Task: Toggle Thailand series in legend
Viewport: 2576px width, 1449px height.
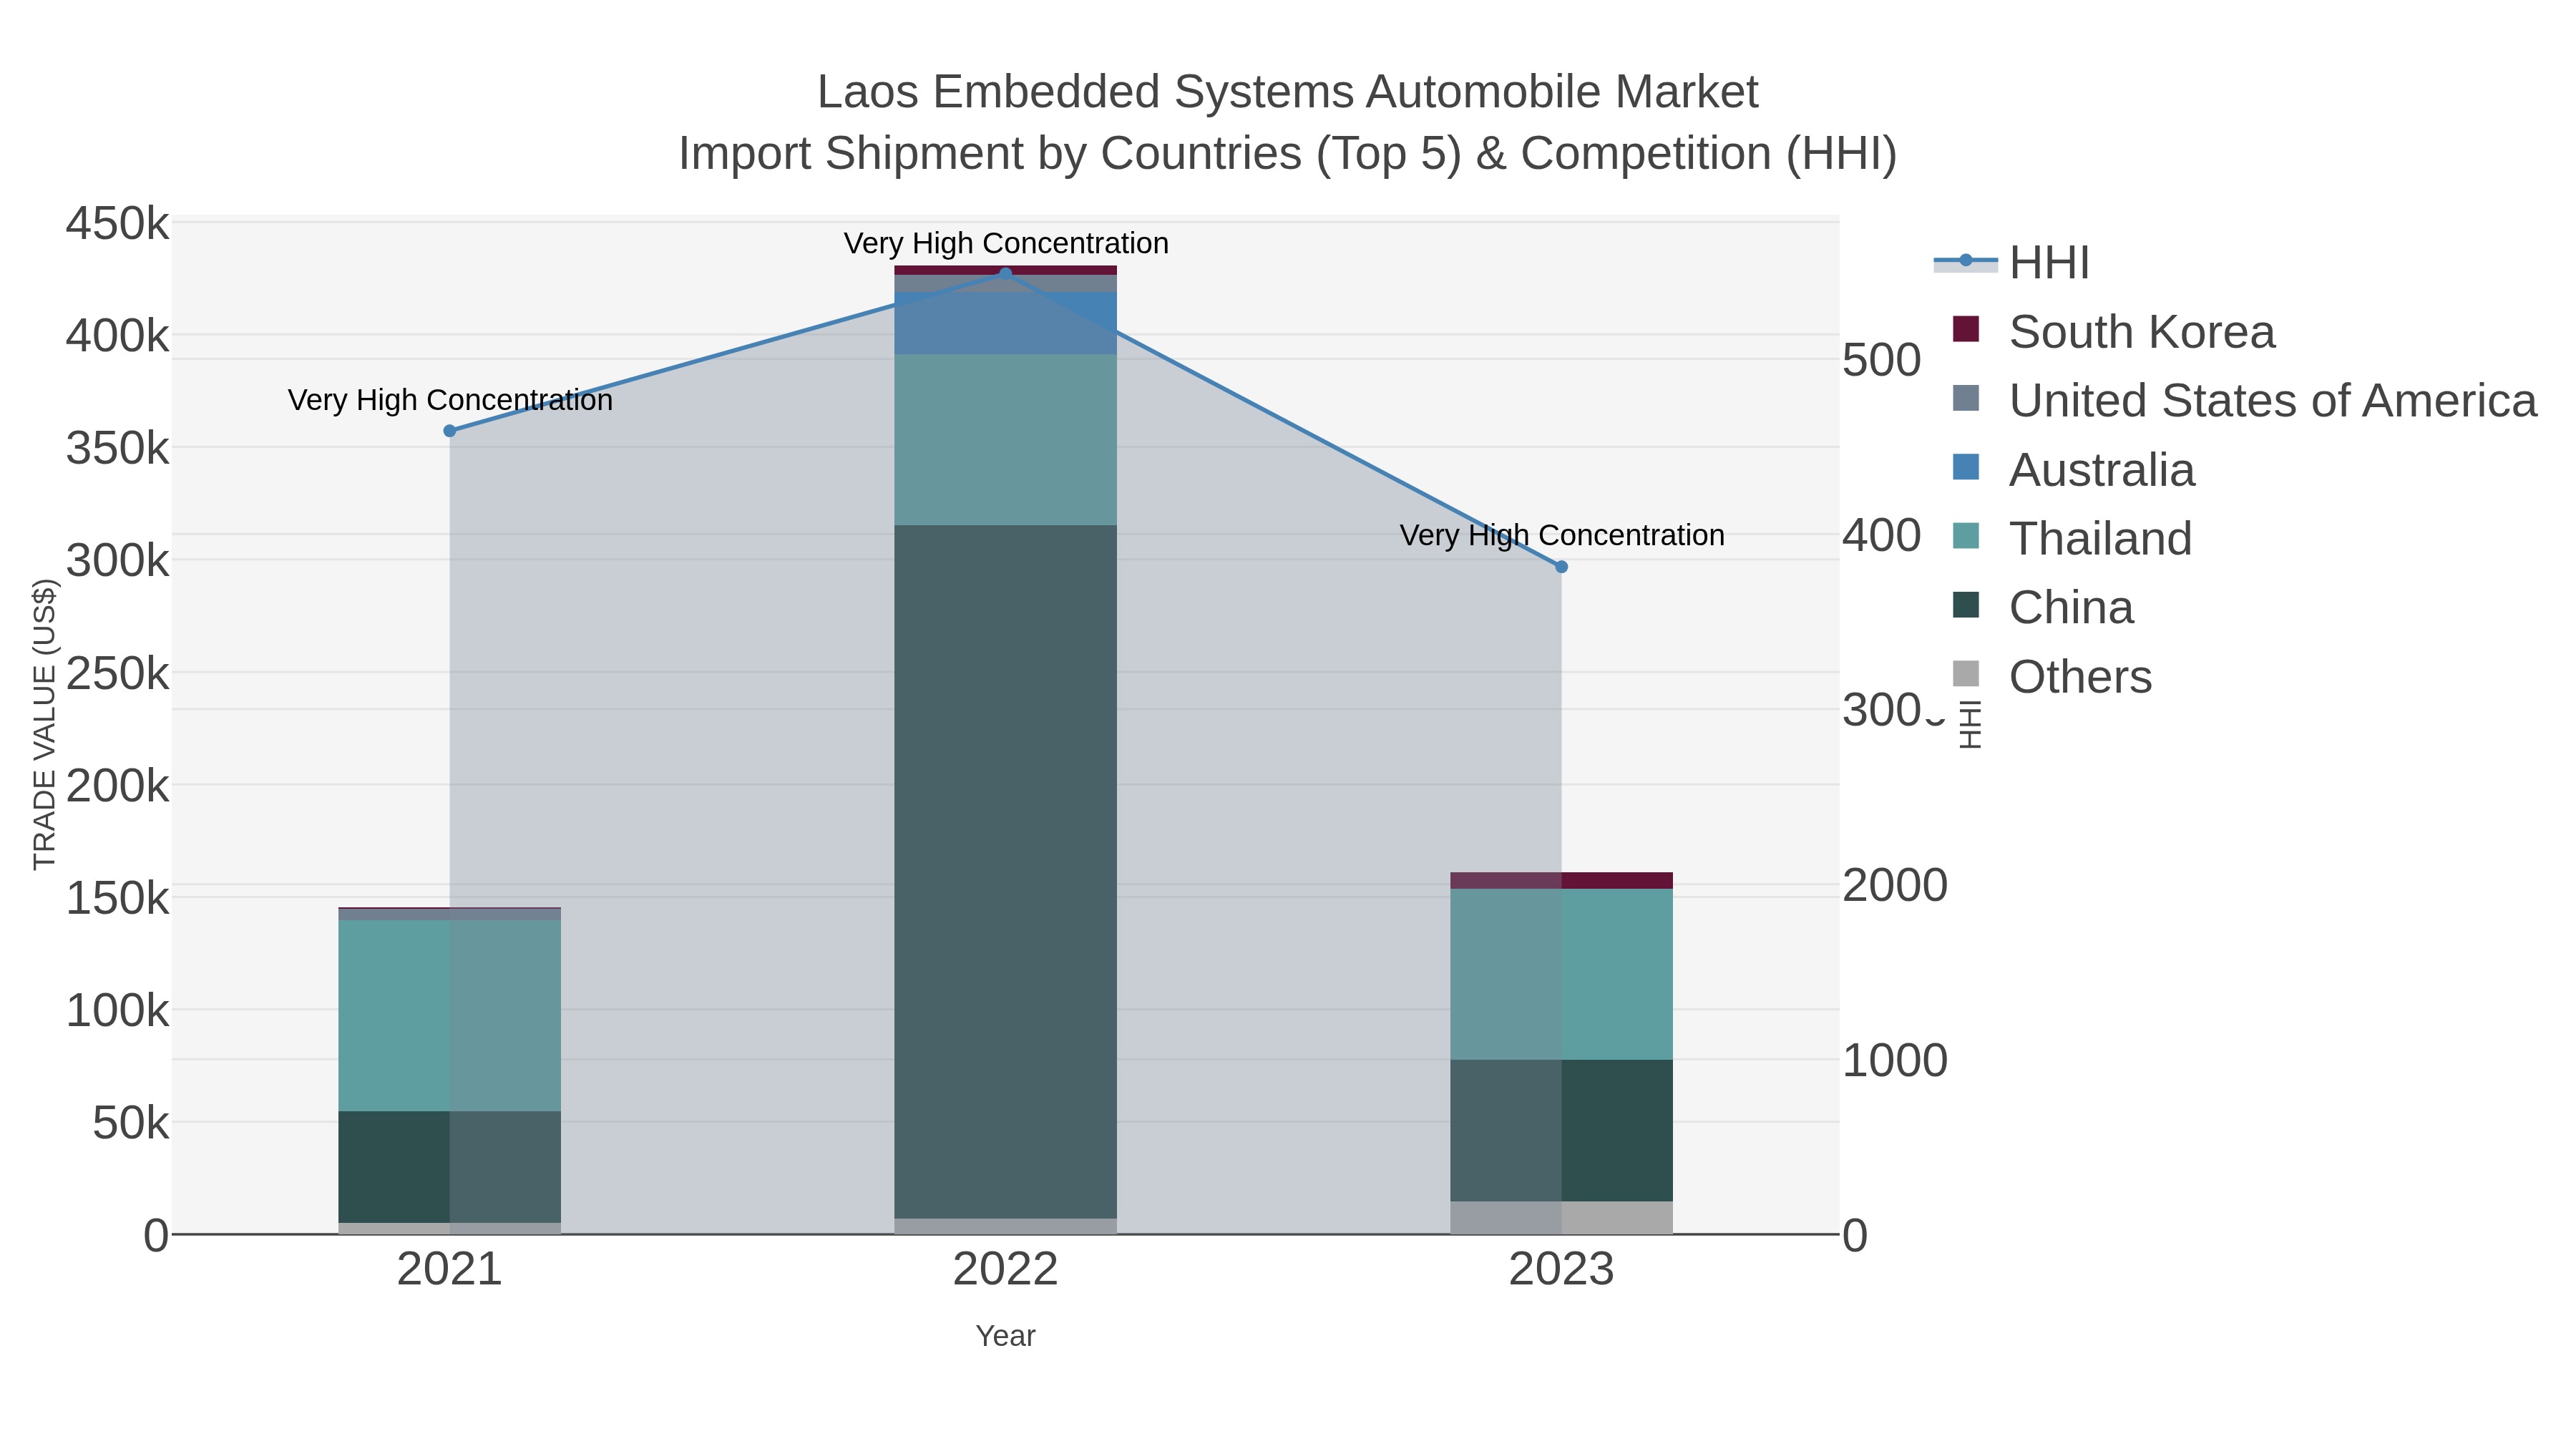Action: coord(2072,539)
